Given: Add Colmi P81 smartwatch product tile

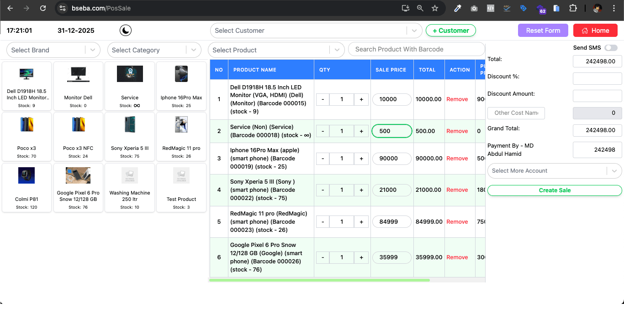Looking at the screenshot, I should [26, 187].
